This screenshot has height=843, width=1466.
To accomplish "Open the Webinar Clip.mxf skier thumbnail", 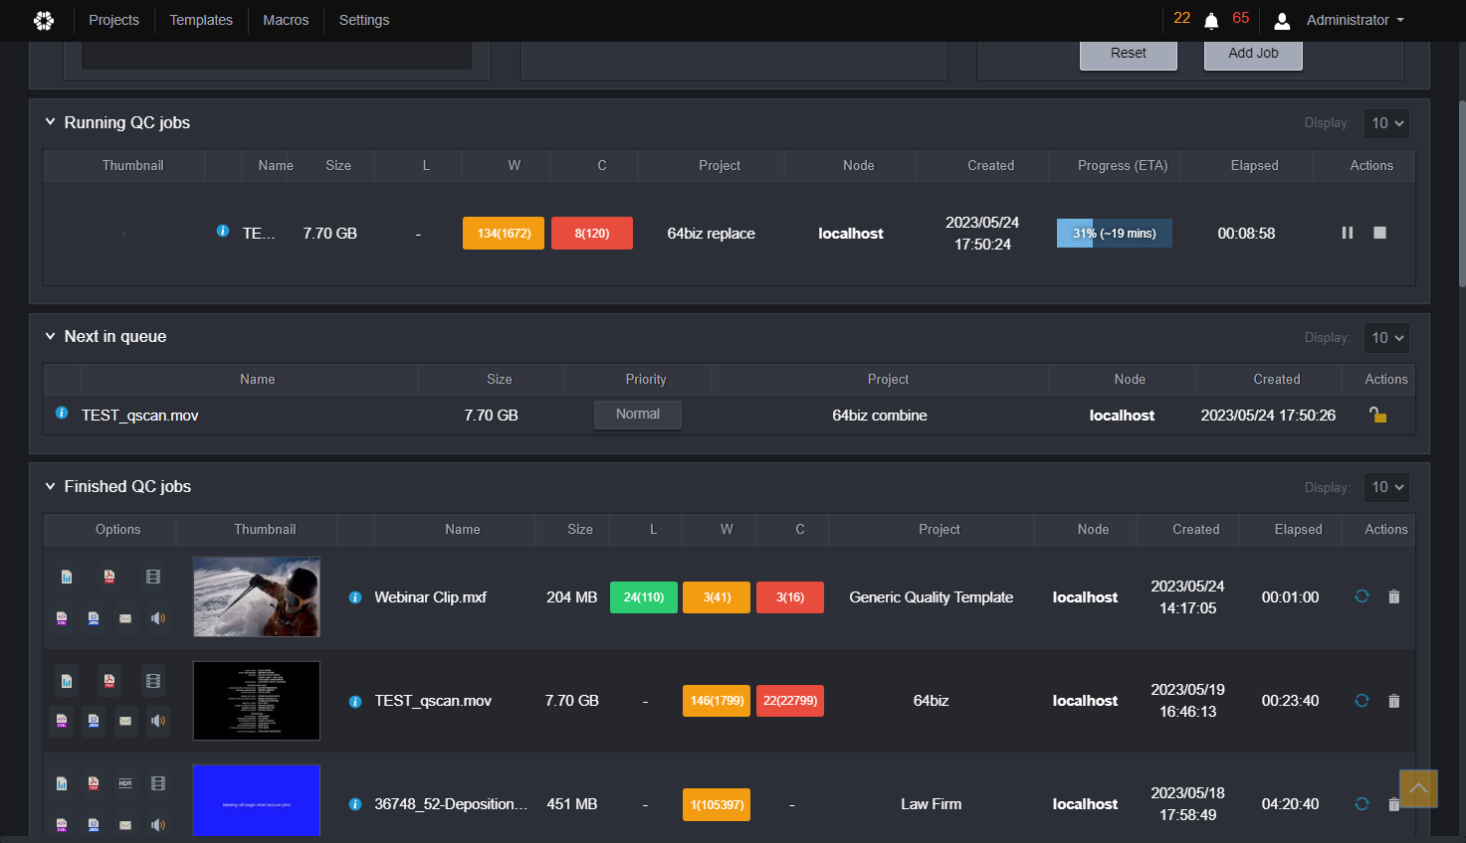I will [257, 596].
